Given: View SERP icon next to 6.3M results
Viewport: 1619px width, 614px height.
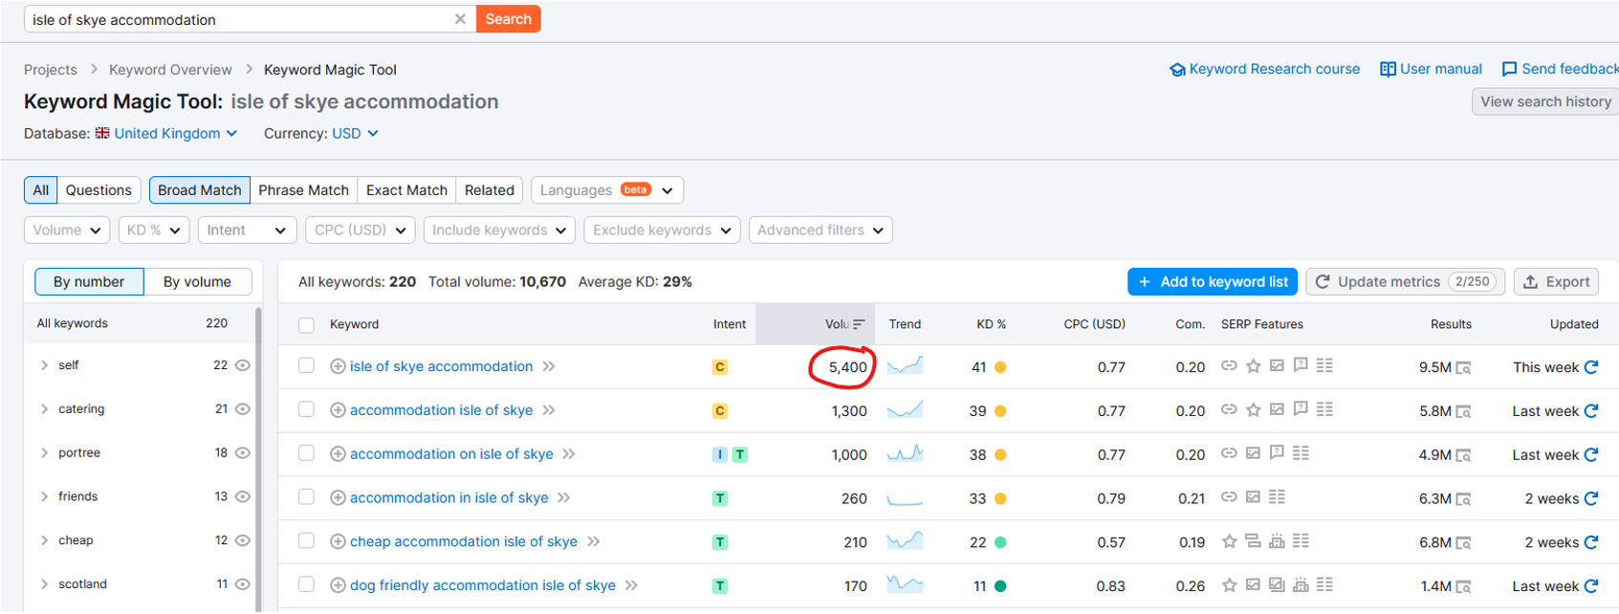Looking at the screenshot, I should tap(1463, 499).
